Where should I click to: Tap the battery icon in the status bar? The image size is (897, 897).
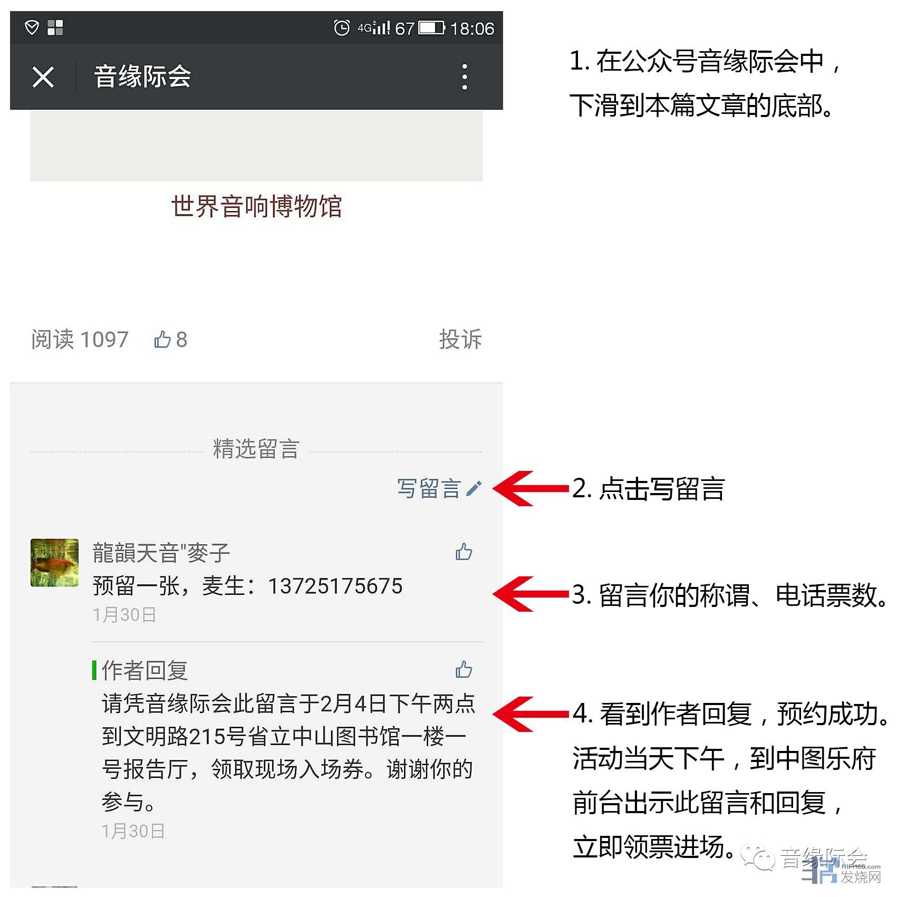pos(432,27)
